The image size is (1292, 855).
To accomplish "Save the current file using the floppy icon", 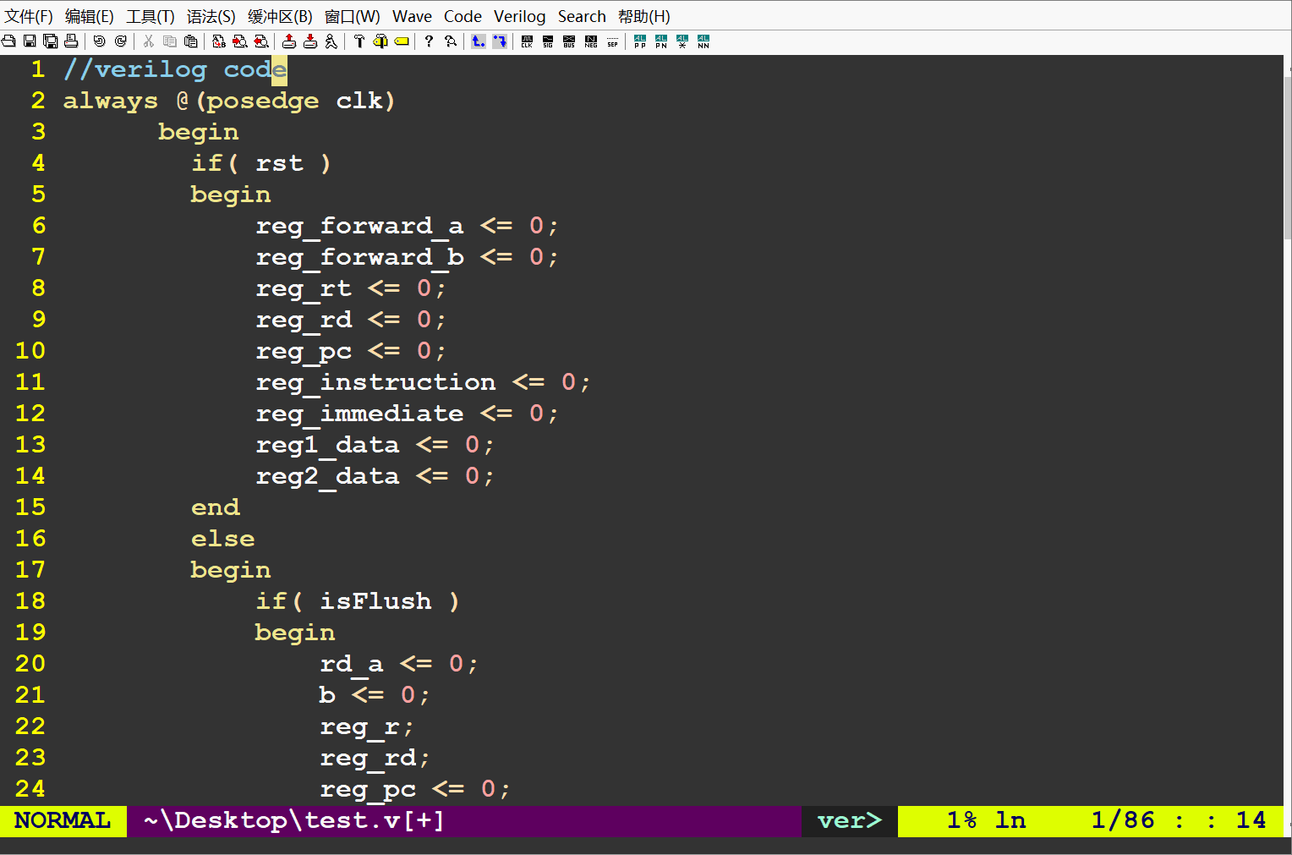I will coord(30,41).
